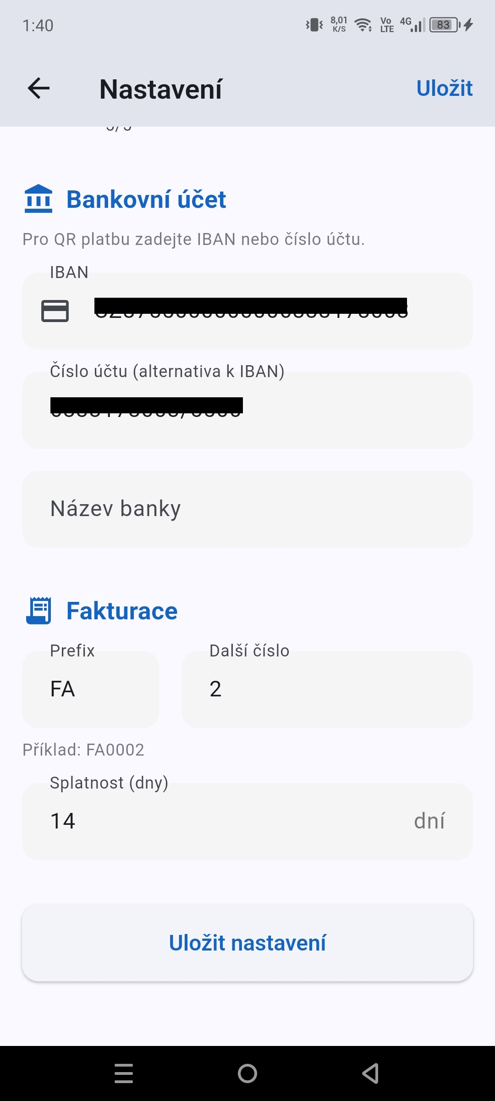Edit the Prefix field containing FA
The image size is (495, 1101).
point(91,689)
